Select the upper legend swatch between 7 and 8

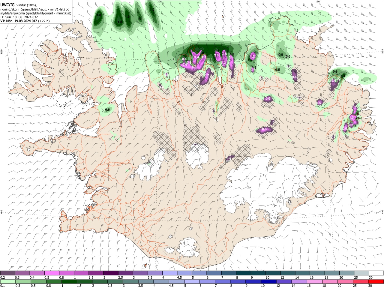tap(228, 273)
